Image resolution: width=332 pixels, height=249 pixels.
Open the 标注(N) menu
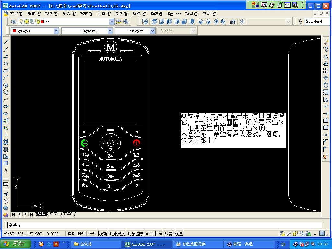pos(139,14)
